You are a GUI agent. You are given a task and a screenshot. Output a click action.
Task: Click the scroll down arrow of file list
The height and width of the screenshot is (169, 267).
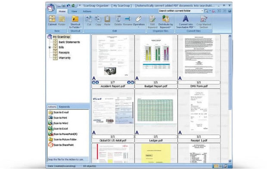pos(230,161)
